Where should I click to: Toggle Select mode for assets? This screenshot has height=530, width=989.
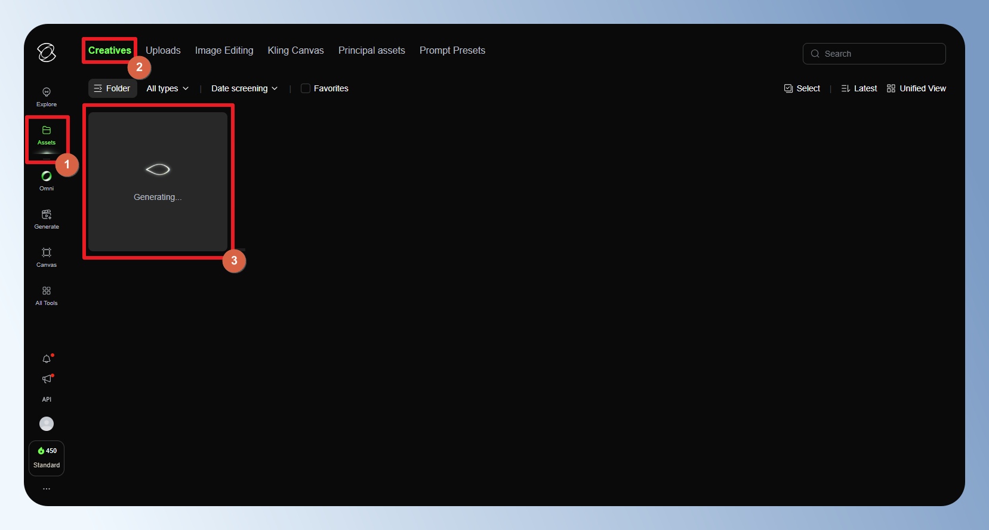coord(802,88)
